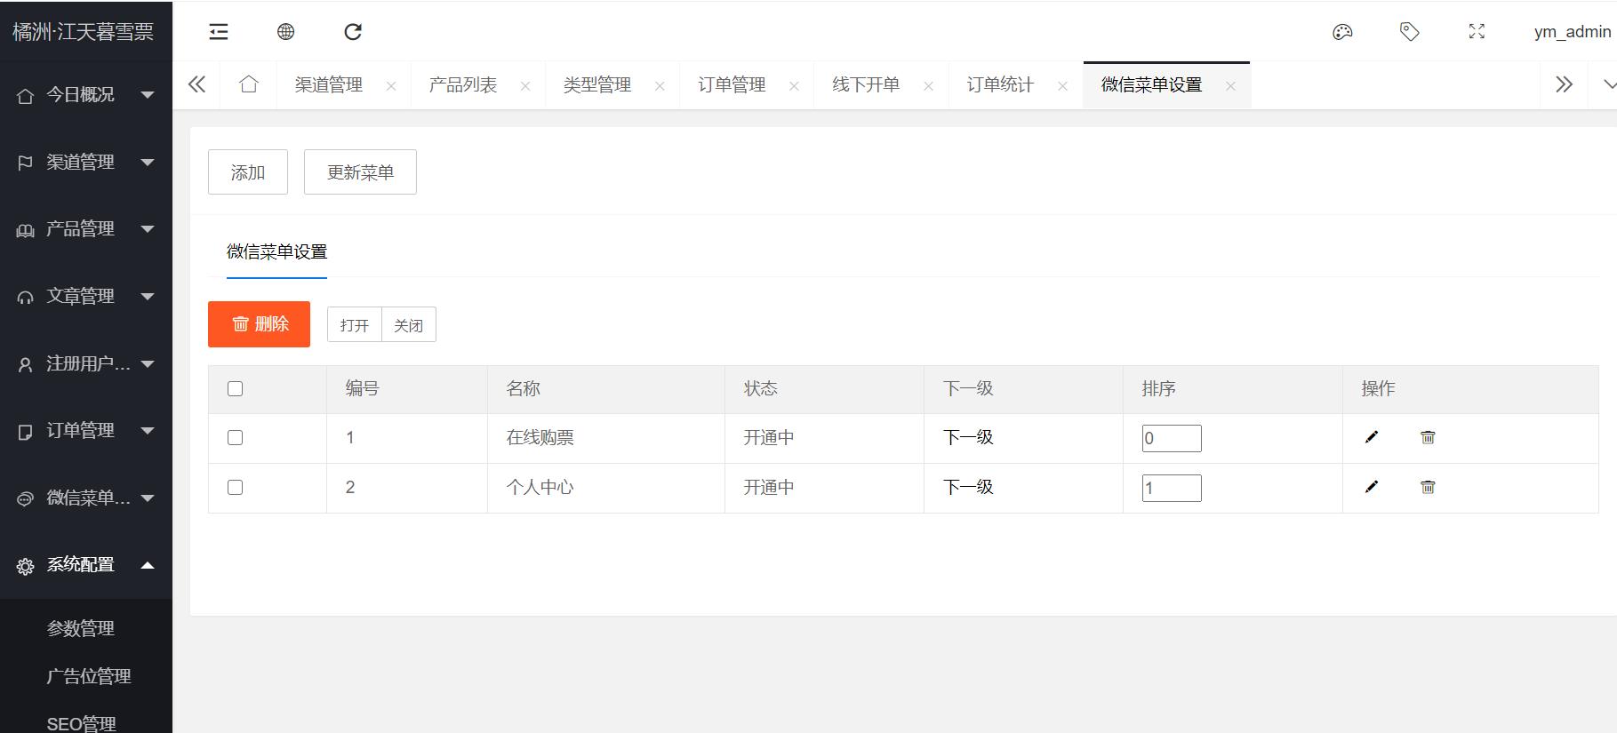The width and height of the screenshot is (1617, 733).
Task: Close the 微信菜单设置 tab
Action: coord(1230,86)
